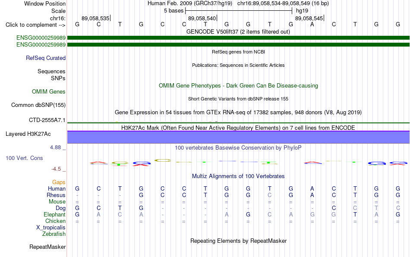Click the '5 bases' scale bar label
The width and height of the screenshot is (410, 257).
174,11
